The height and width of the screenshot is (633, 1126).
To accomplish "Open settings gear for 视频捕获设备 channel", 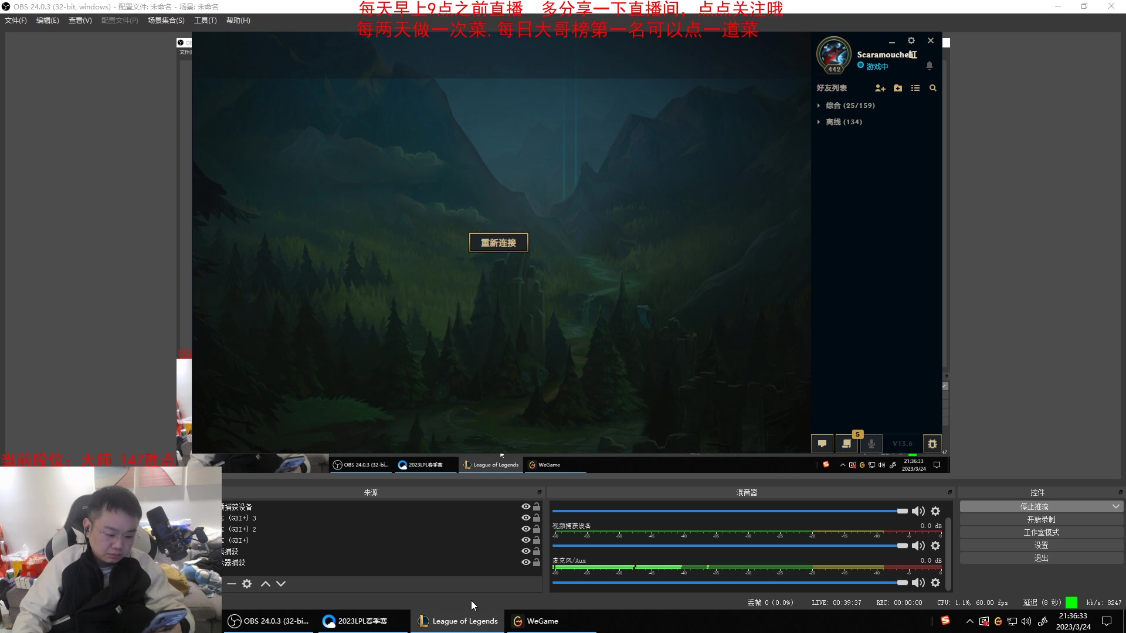I will click(x=935, y=546).
